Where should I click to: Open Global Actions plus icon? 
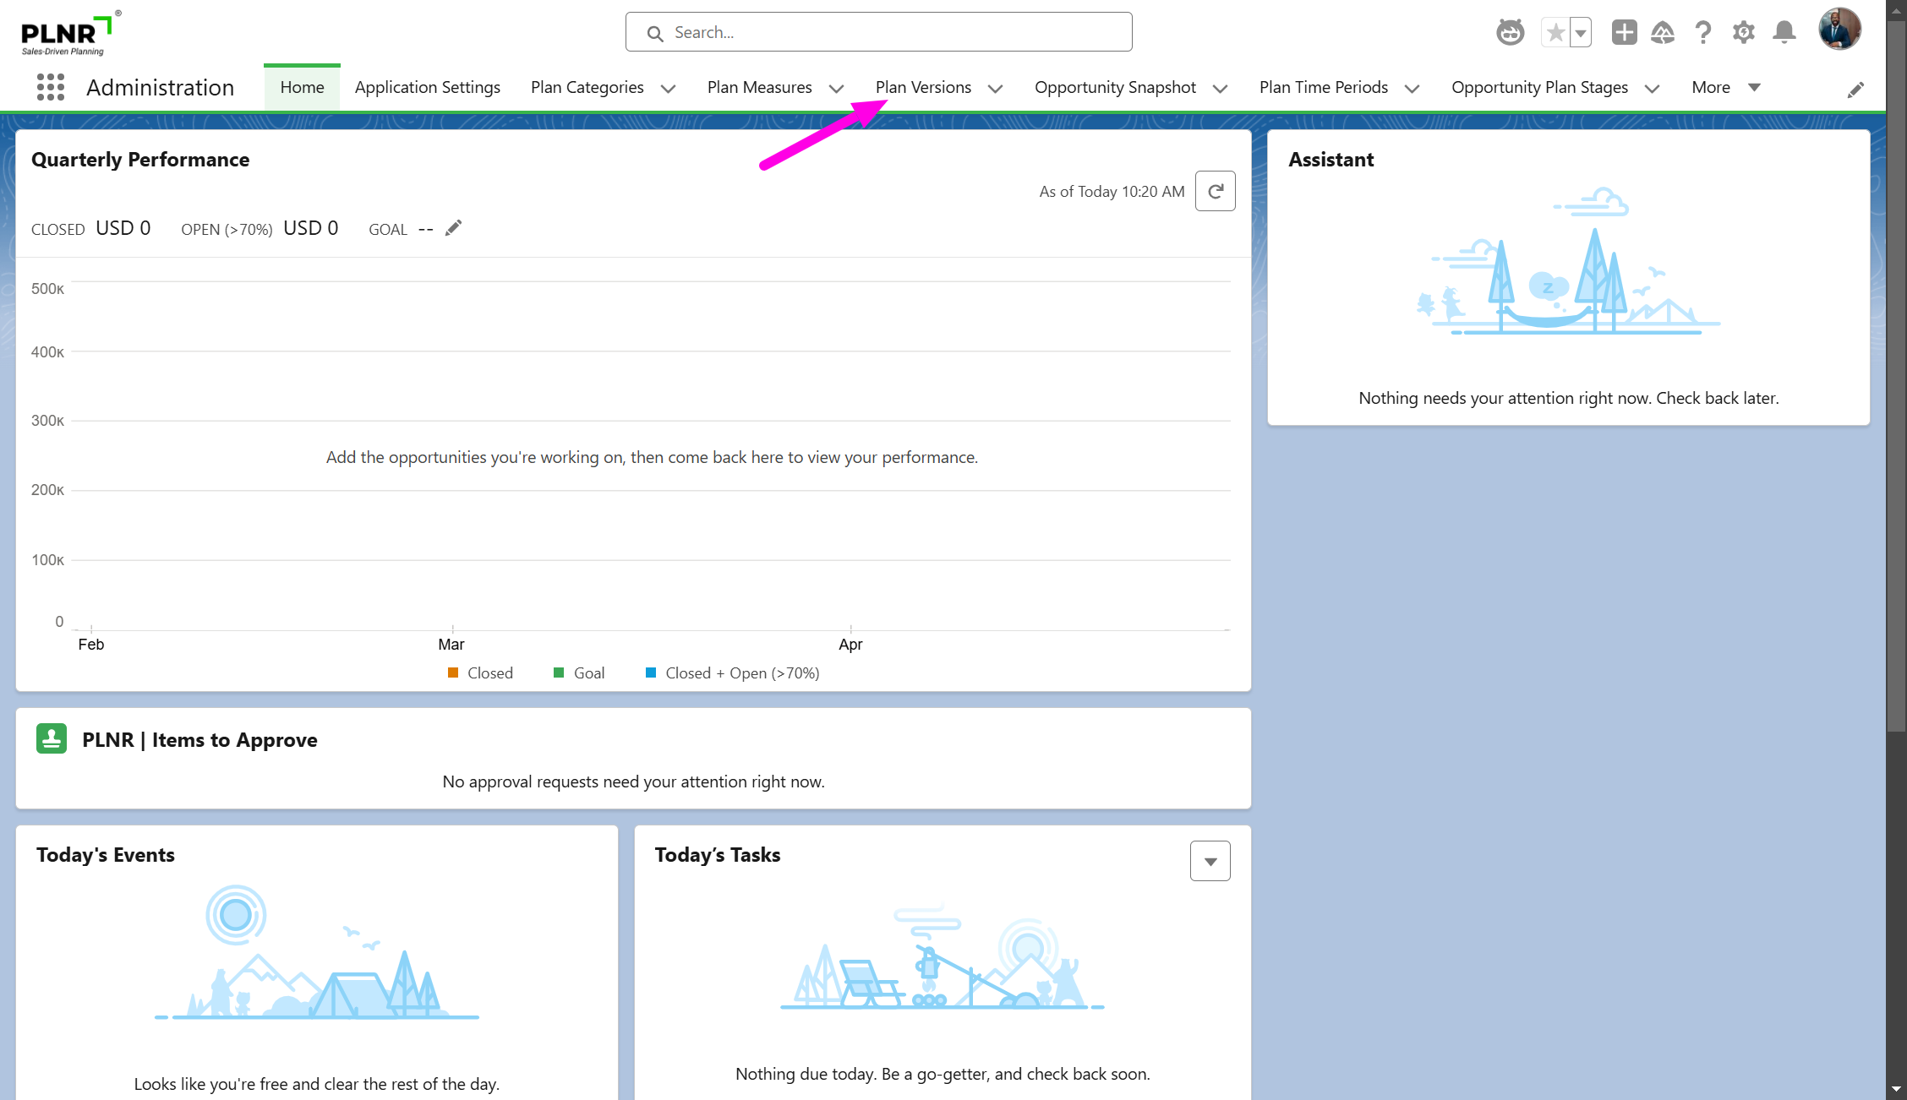click(1624, 33)
